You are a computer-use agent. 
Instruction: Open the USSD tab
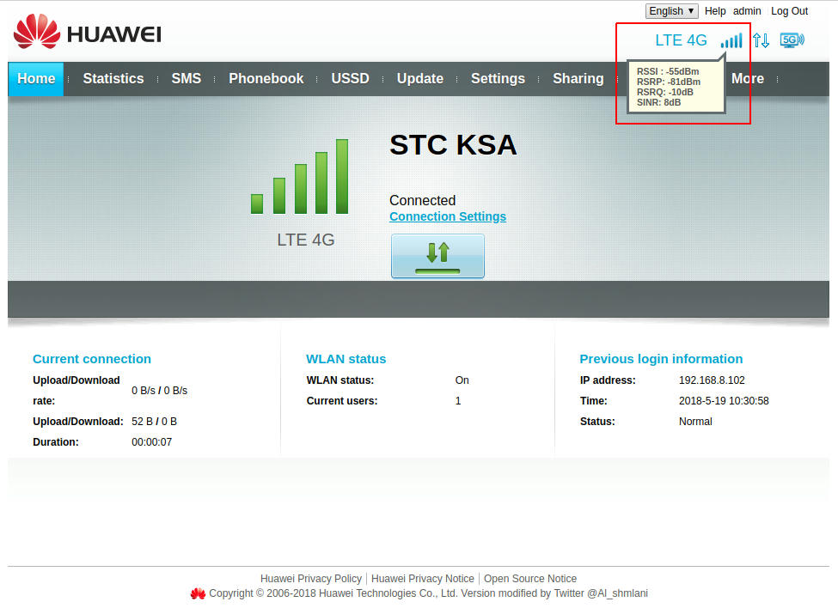[350, 79]
